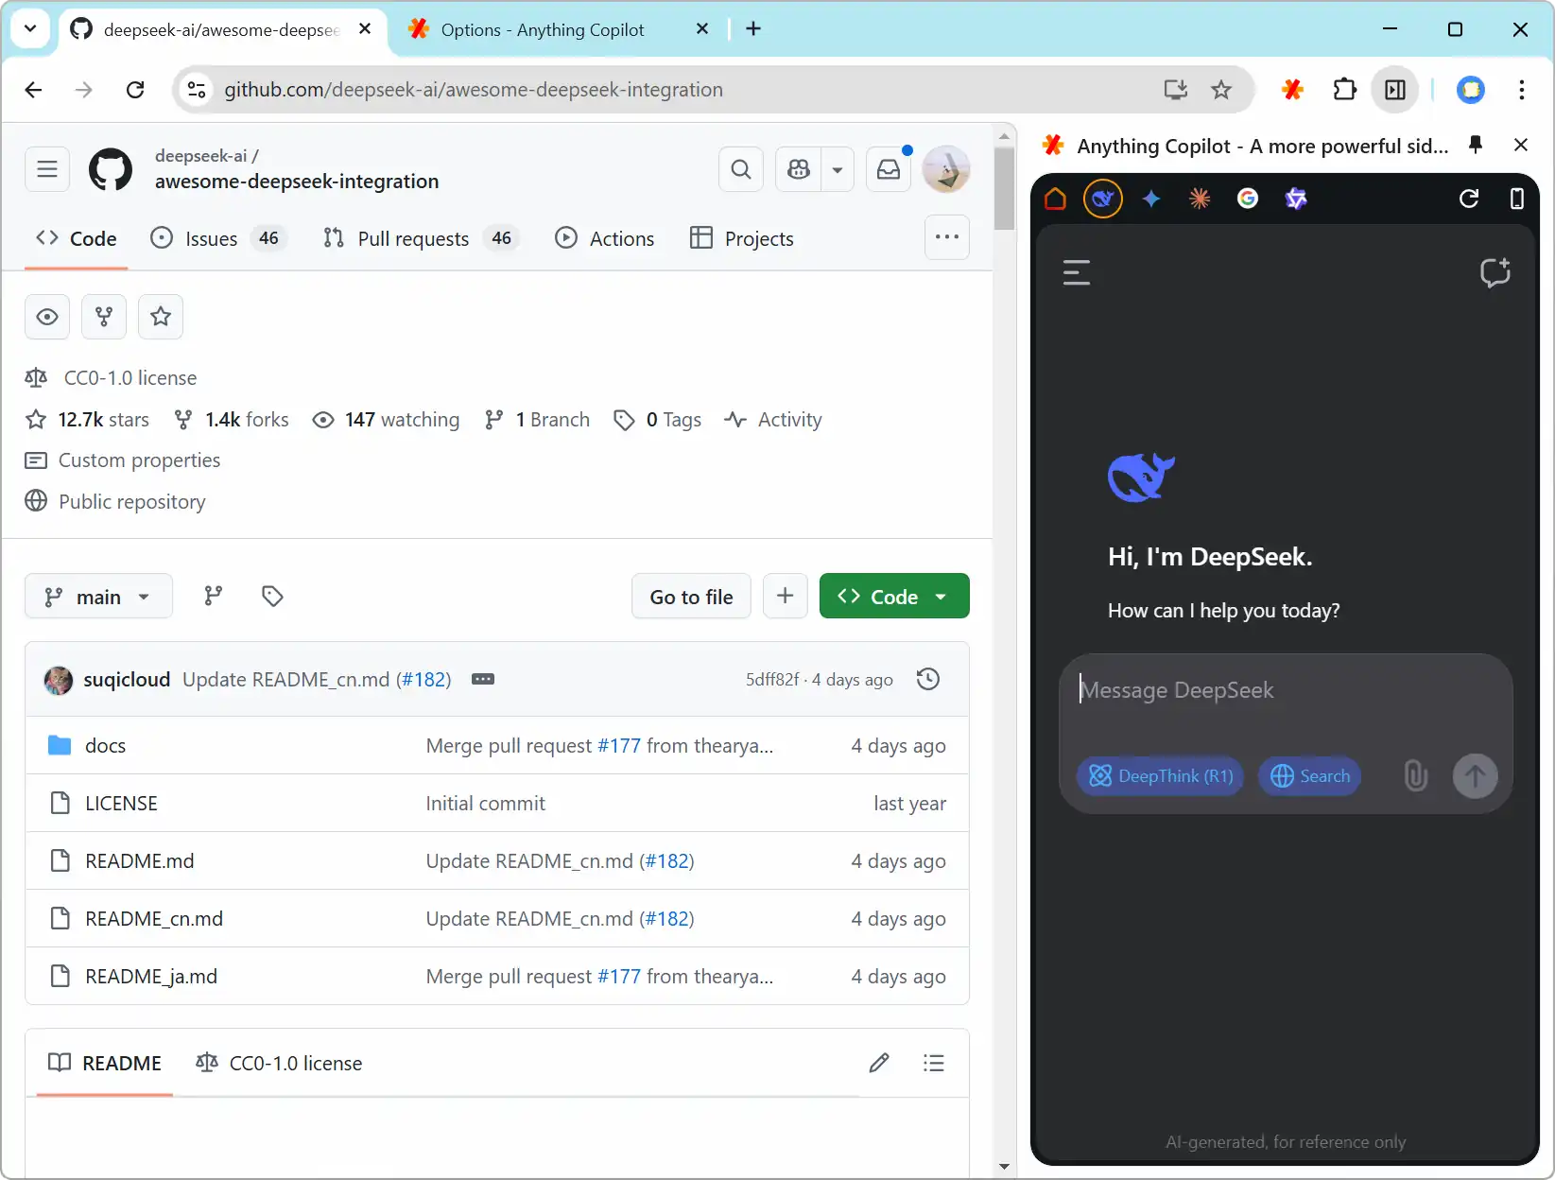This screenshot has width=1555, height=1180.
Task: Toggle DeepThink (R1) mode
Action: tap(1161, 776)
